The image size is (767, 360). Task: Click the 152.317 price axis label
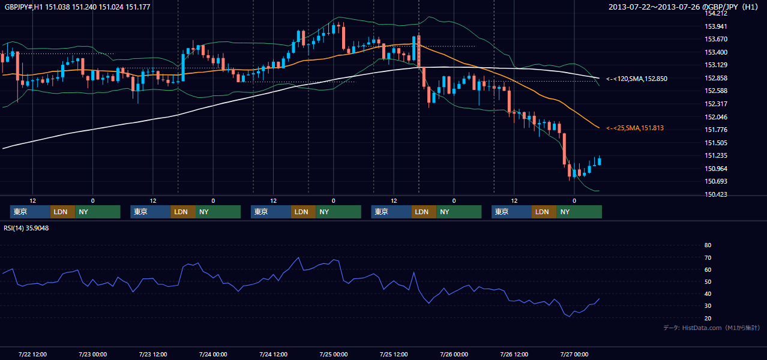tap(716, 104)
